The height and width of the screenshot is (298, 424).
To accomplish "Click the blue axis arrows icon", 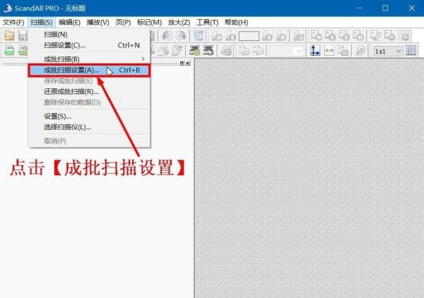I will [315, 51].
